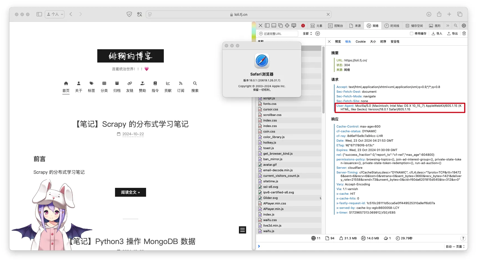Click the clear network log trash icon
This screenshot has width=477, height=262.
click(464, 33)
